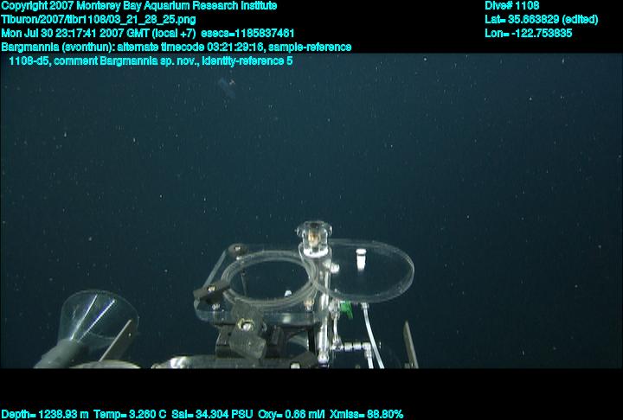Screen dimensions: 623x420
Task: Select the Tiburon/2007 file path line
Action: pyautogui.click(x=99, y=20)
